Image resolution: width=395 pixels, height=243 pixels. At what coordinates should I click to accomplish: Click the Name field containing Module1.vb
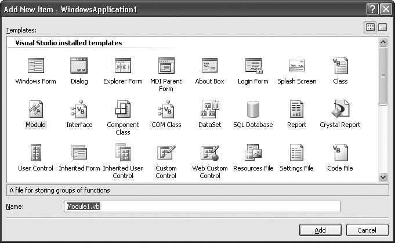(x=202, y=206)
